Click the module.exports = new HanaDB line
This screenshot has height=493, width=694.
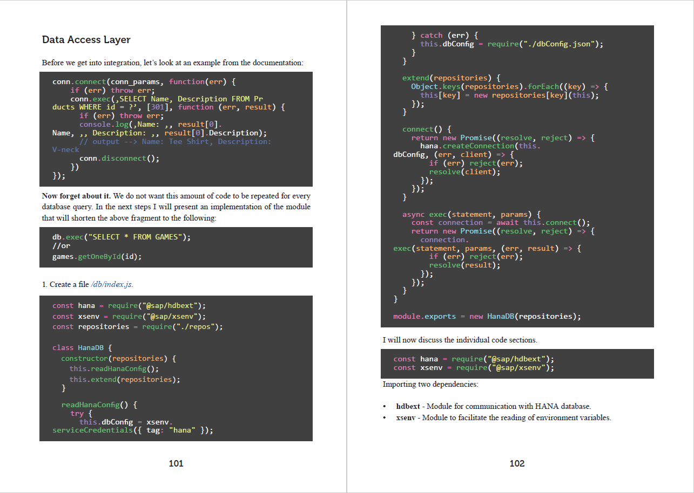point(487,316)
